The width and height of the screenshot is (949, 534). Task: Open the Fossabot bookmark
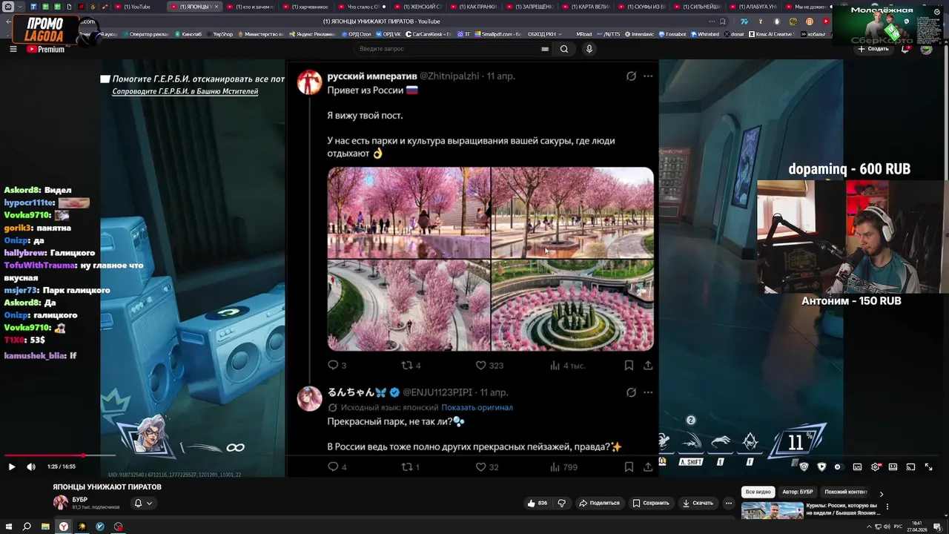coord(672,34)
